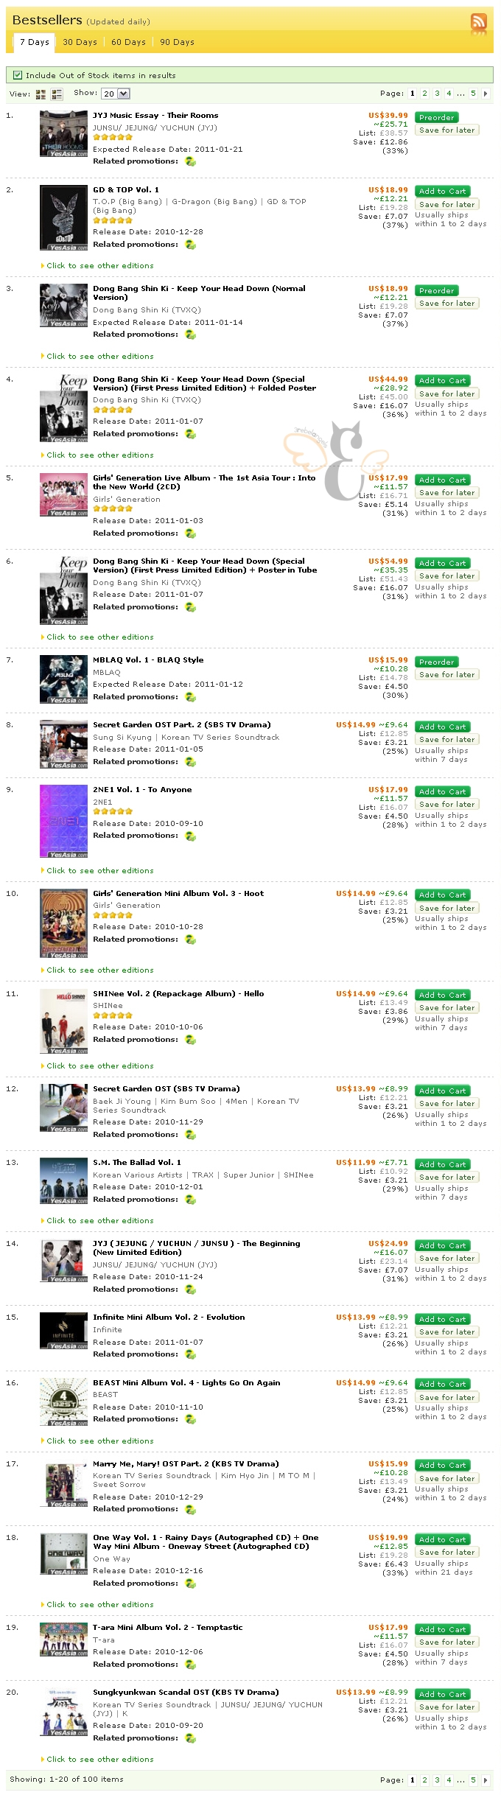Open promotions icon for GD & TOP Vol. 1

(190, 245)
